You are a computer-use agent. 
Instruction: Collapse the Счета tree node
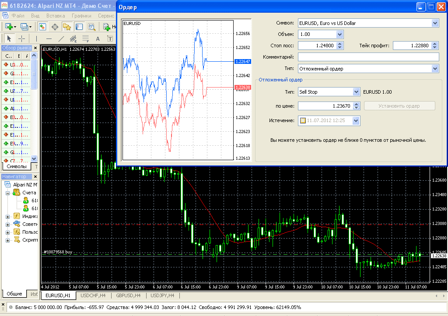8,193
